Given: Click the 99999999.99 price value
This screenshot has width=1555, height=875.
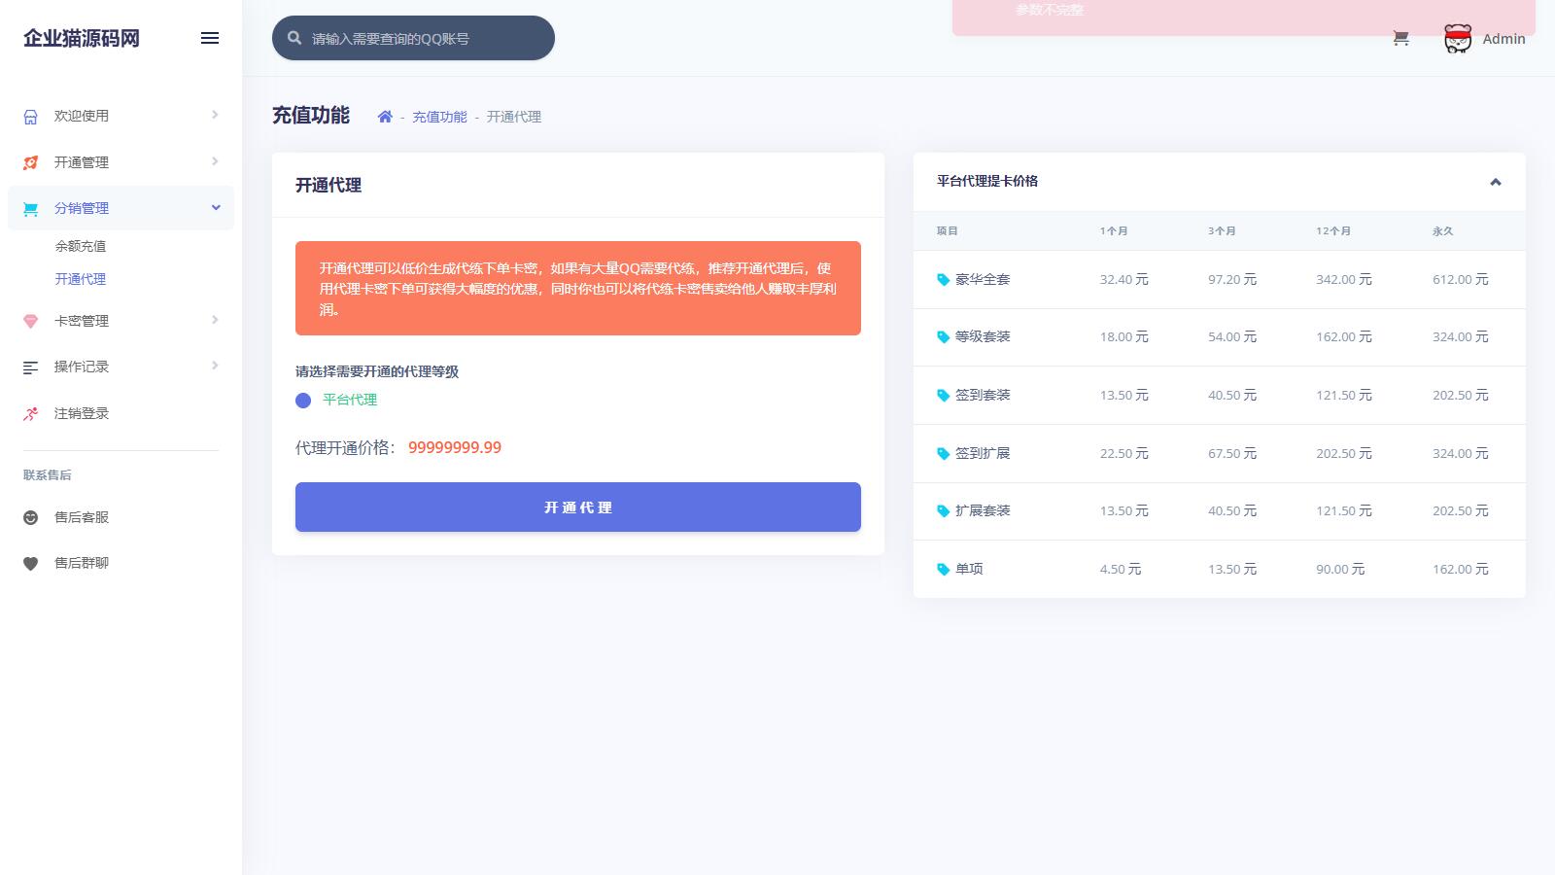Looking at the screenshot, I should (455, 448).
